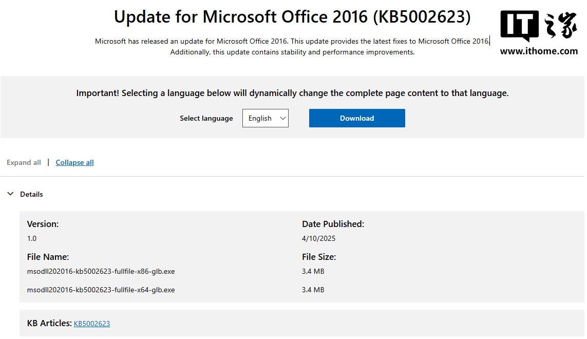Click the x86 glb.exe file name

[101, 271]
